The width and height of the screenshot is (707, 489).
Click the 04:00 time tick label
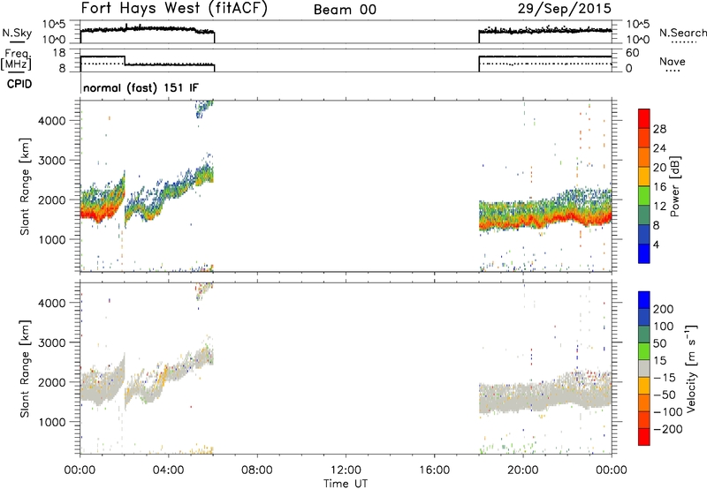point(168,470)
